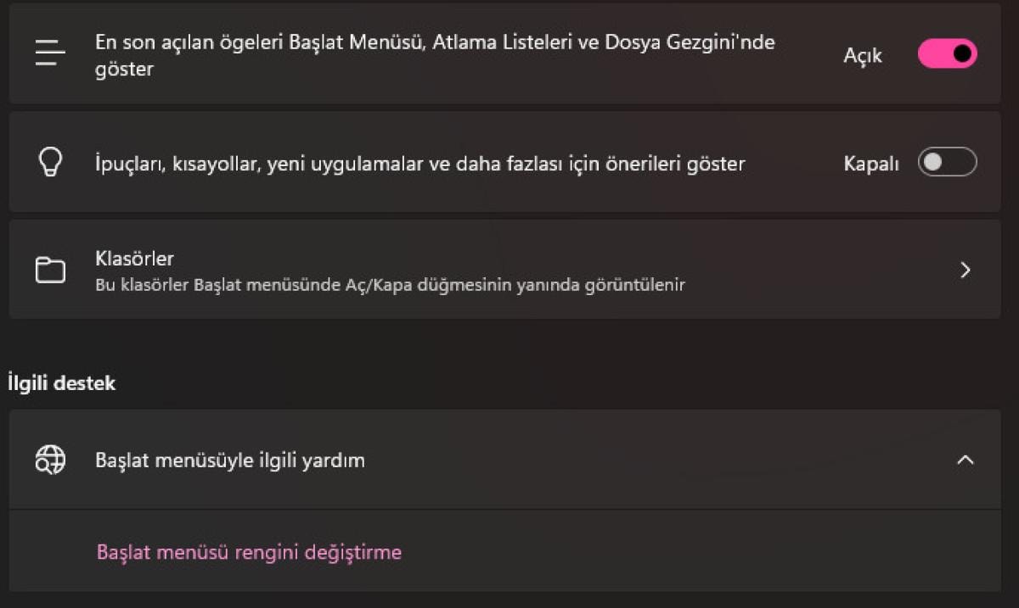Click the İlgili destek heading
Image resolution: width=1019 pixels, height=608 pixels.
(x=61, y=382)
